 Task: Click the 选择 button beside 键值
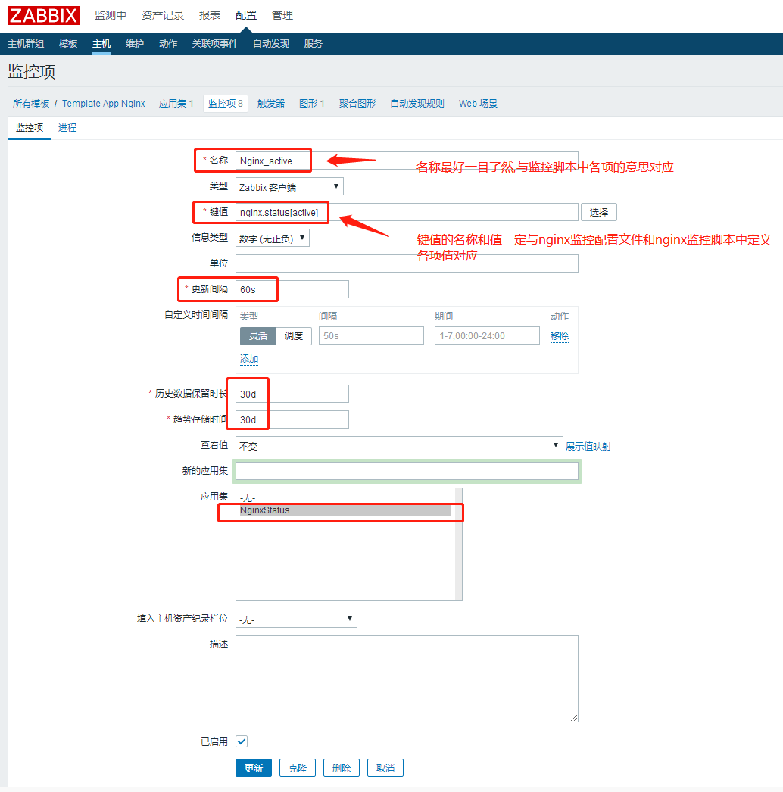pos(599,212)
